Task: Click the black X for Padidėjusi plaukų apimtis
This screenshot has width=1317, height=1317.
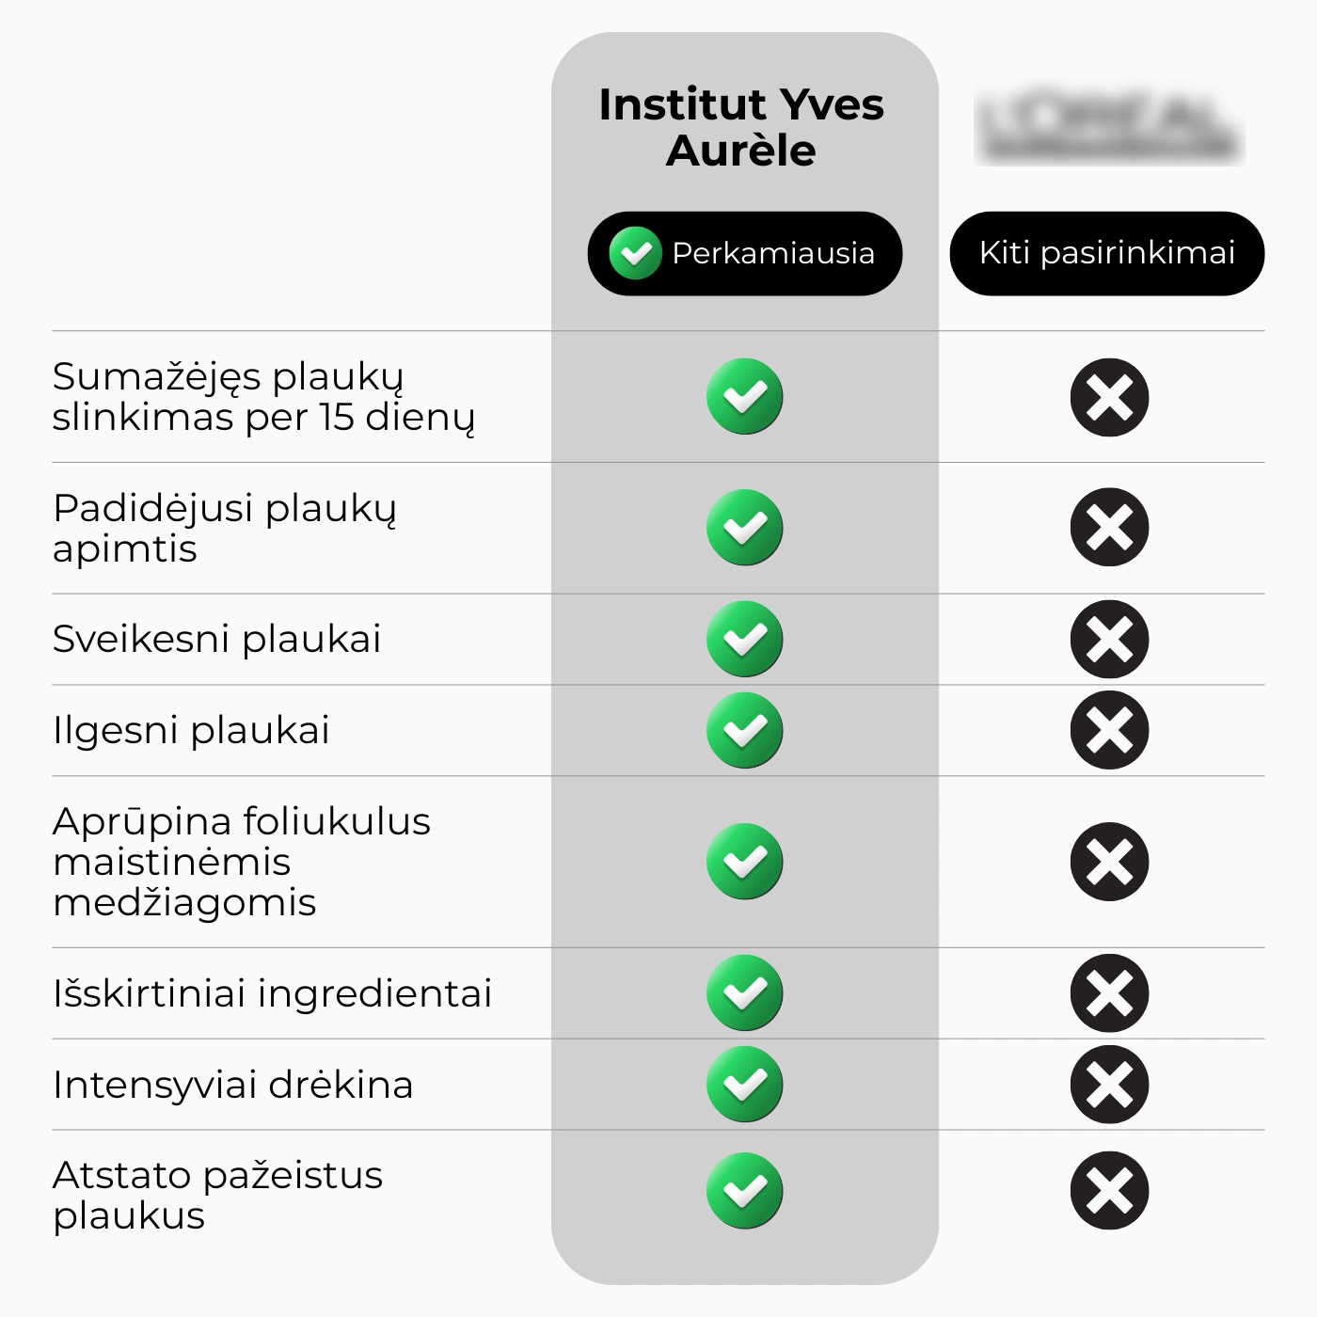Action: [x=1109, y=528]
